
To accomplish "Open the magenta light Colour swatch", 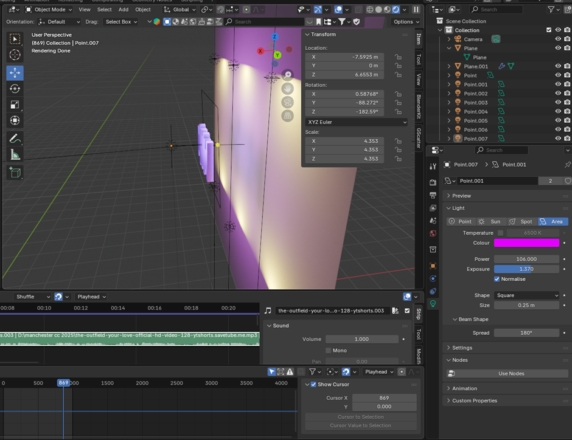I will coord(526,243).
